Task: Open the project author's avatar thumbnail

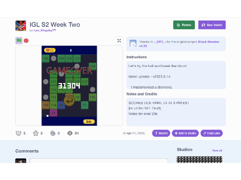Action: (x=21, y=25)
